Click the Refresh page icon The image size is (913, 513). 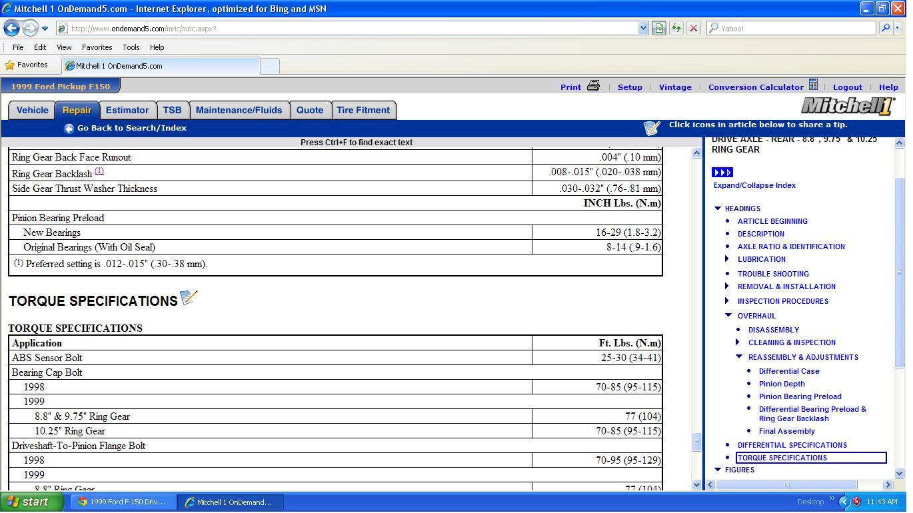click(676, 29)
